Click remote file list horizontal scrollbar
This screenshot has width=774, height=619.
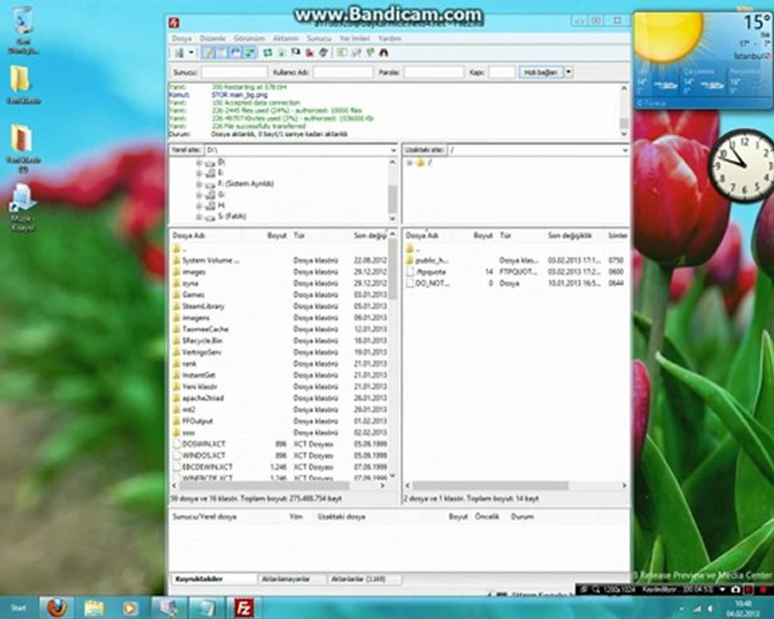[x=515, y=486]
